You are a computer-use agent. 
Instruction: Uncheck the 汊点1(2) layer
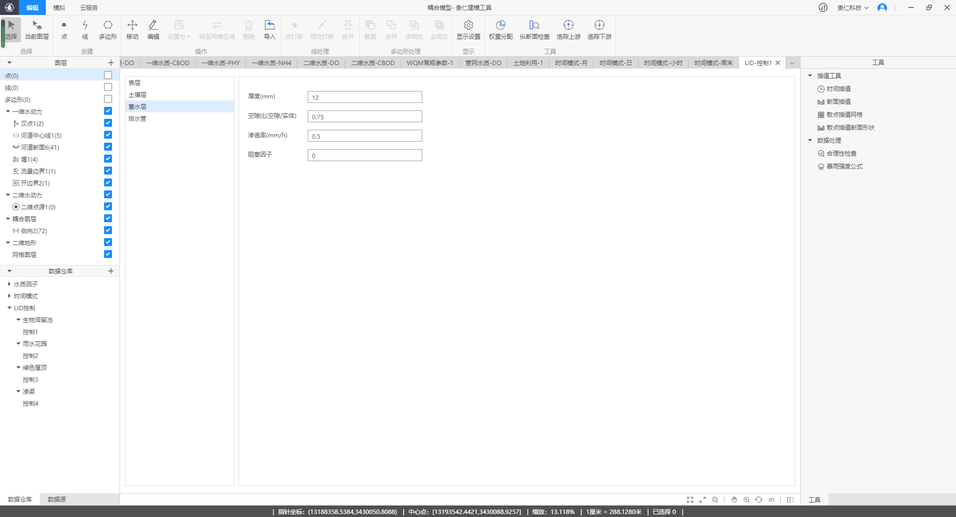[108, 123]
